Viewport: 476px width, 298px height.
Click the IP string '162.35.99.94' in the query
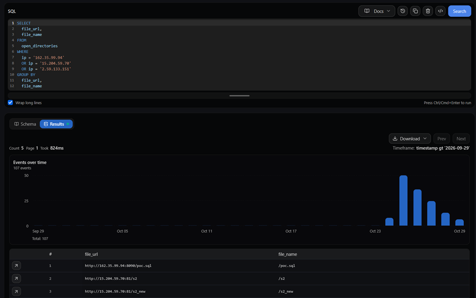point(50,57)
